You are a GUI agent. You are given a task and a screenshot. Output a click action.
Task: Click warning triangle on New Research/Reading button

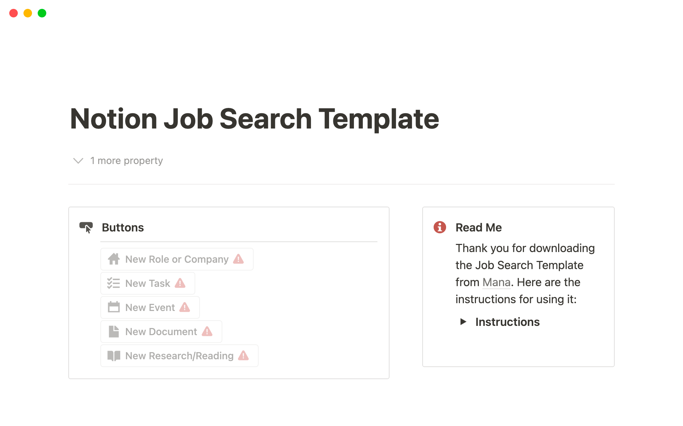(243, 356)
